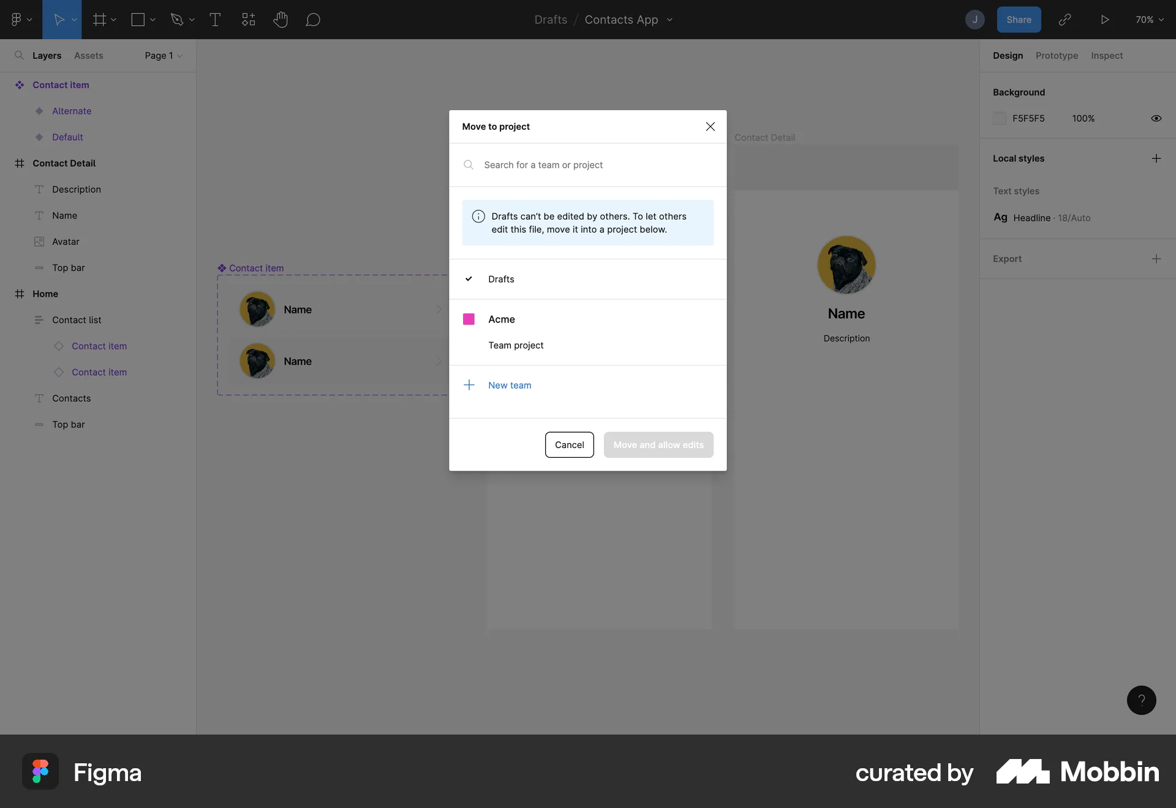The width and height of the screenshot is (1176, 808).
Task: Select the Acme Team project destination
Action: (516, 345)
